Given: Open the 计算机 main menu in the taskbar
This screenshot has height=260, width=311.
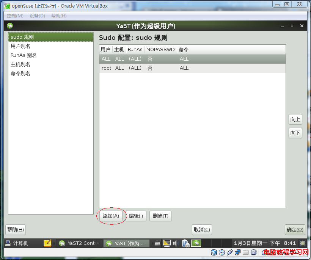Looking at the screenshot, I should (x=17, y=243).
